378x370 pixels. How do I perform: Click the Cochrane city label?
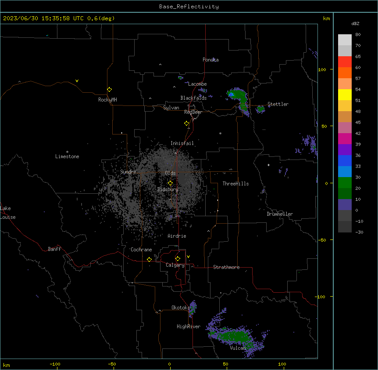pyautogui.click(x=141, y=250)
